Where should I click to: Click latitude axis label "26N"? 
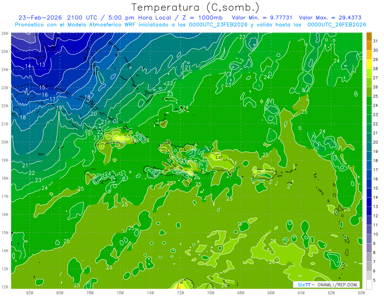[5, 33]
